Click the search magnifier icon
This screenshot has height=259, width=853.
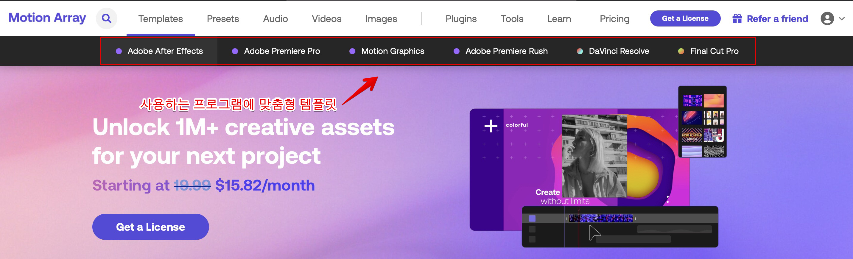pos(106,18)
